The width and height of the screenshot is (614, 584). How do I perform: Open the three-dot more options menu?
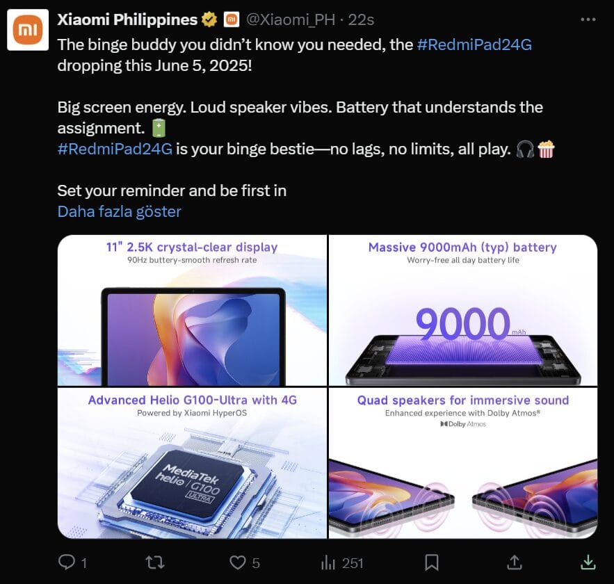588,20
